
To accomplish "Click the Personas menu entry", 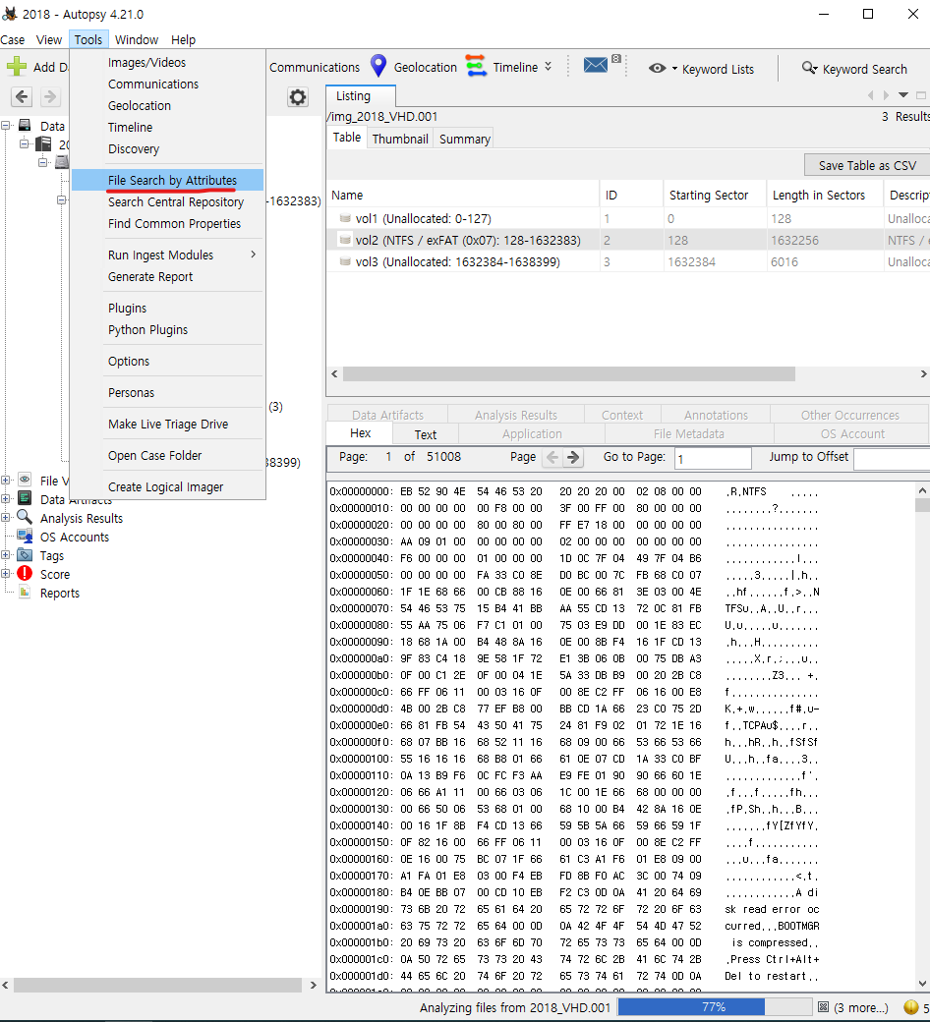I will point(167,392).
